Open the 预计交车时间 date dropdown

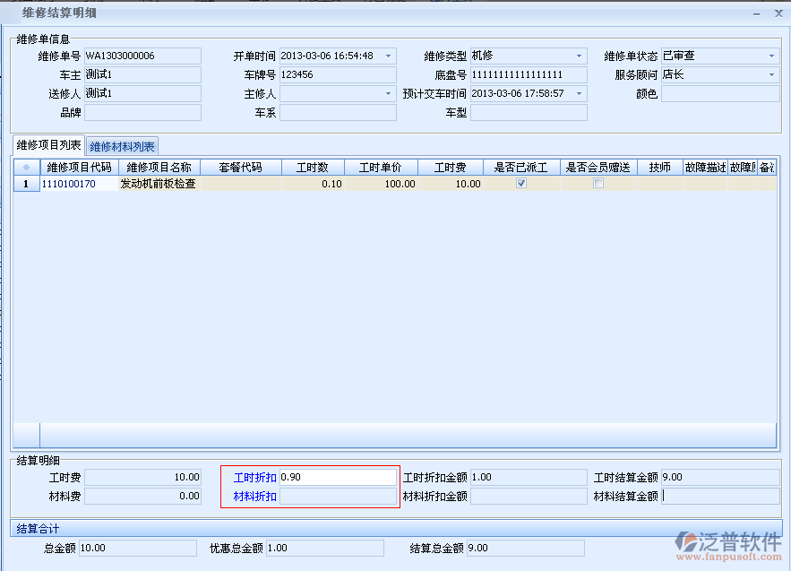pos(580,94)
